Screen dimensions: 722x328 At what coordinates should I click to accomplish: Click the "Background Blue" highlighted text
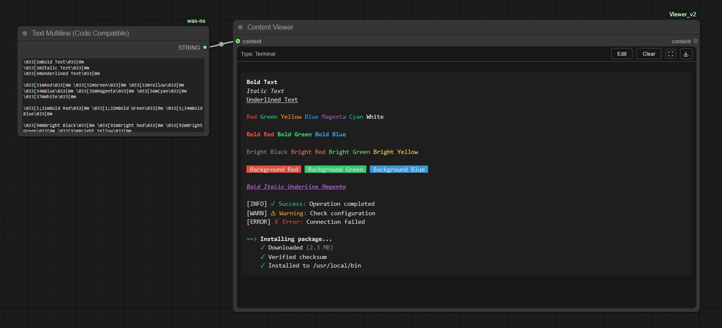pyautogui.click(x=399, y=169)
